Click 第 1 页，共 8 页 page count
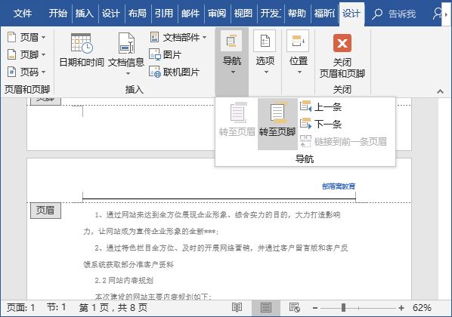 click(113, 307)
